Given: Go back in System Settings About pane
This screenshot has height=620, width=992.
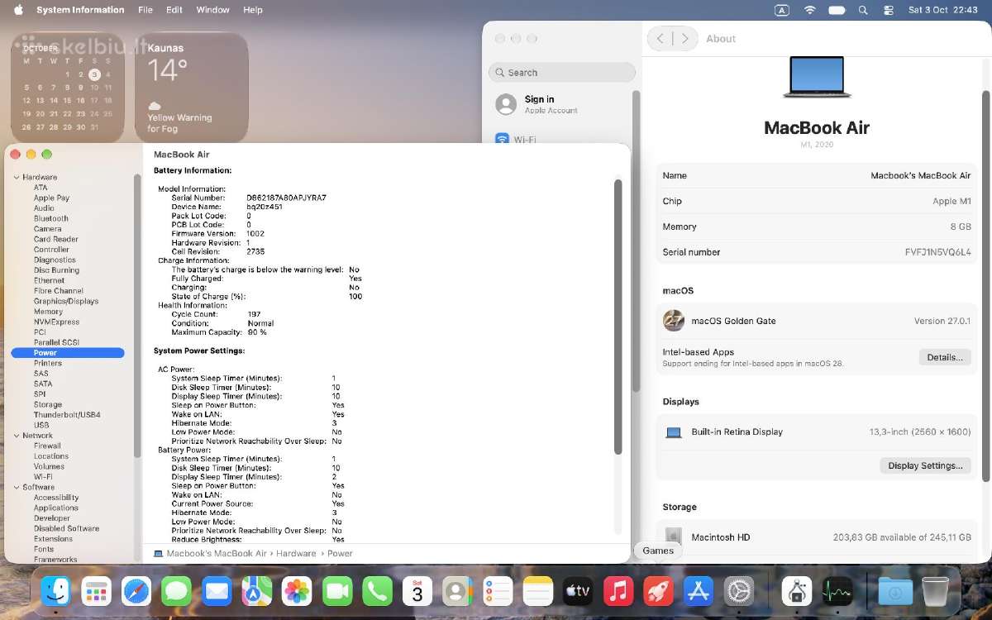Looking at the screenshot, I should click(x=661, y=39).
